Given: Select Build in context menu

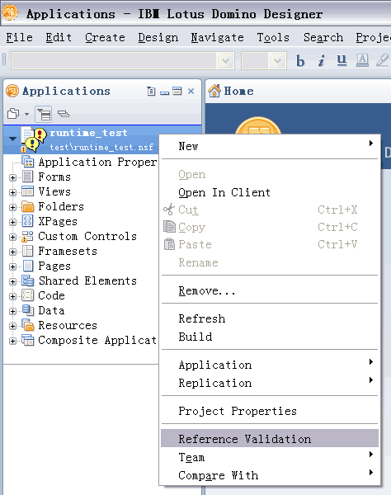Looking at the screenshot, I should coord(270,337).
